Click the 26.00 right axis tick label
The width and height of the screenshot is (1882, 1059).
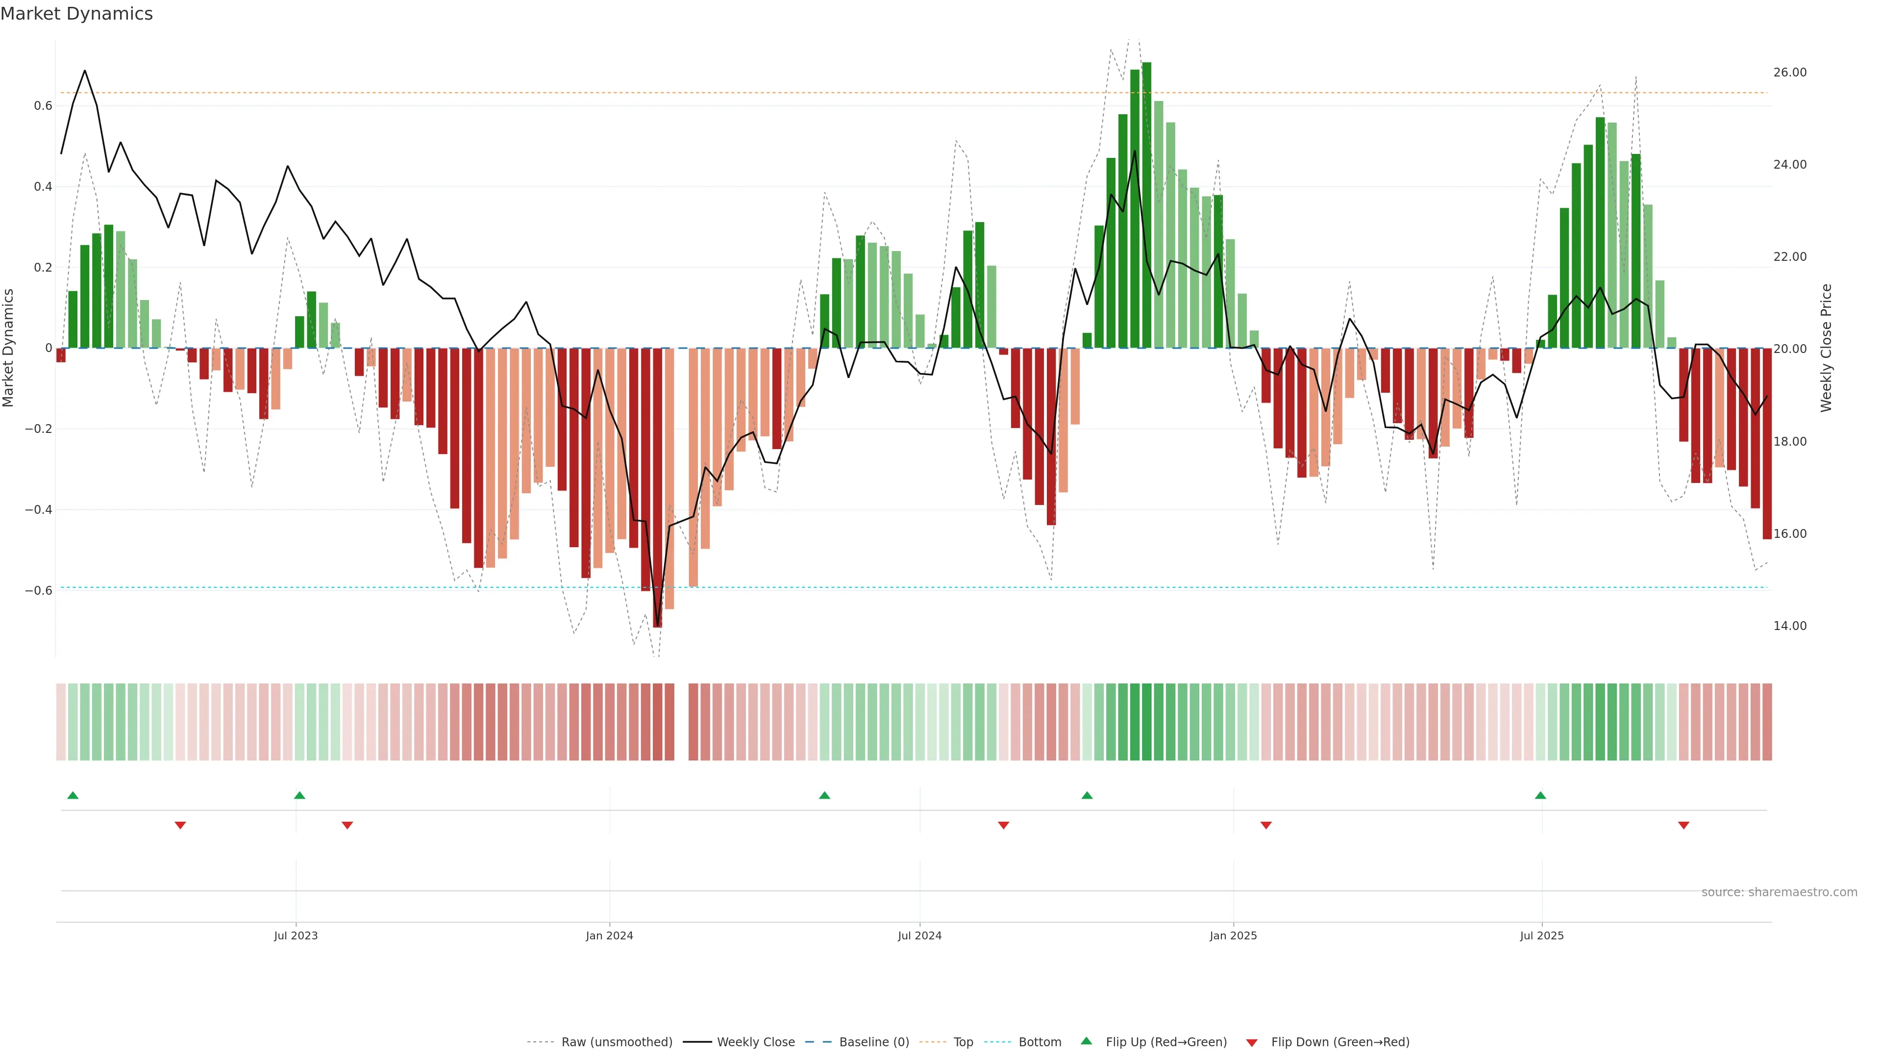coord(1789,73)
